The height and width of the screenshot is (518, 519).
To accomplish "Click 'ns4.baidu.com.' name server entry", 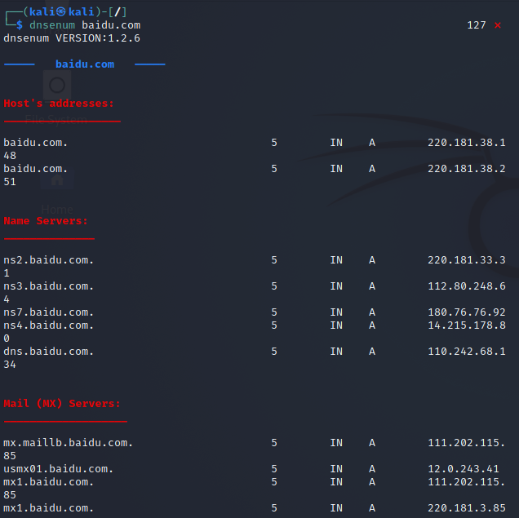I will [x=49, y=325].
